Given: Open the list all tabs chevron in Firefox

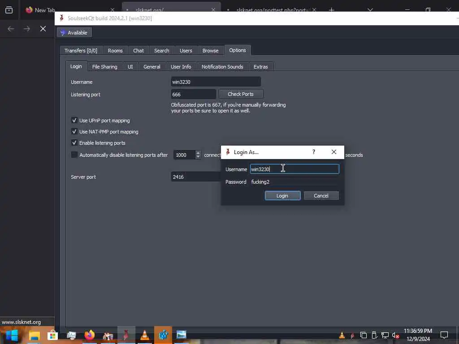Looking at the screenshot, I should tap(370, 10).
